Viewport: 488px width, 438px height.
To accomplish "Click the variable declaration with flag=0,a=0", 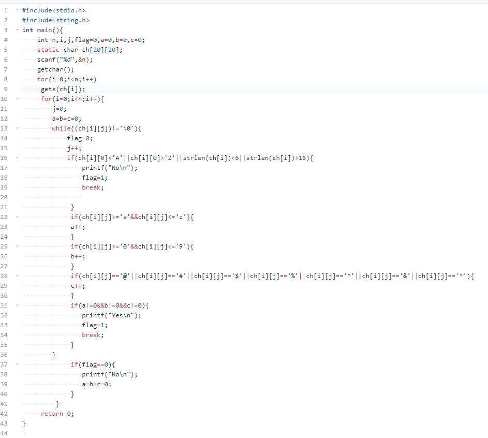I will click(91, 40).
